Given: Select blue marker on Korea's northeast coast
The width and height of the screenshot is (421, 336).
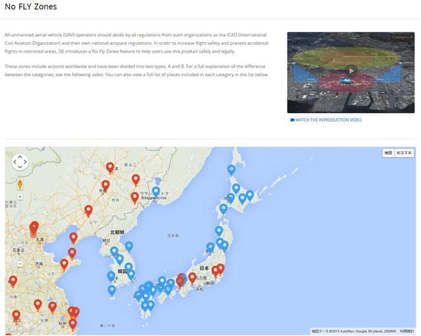Looking at the screenshot, I should click(x=129, y=247).
